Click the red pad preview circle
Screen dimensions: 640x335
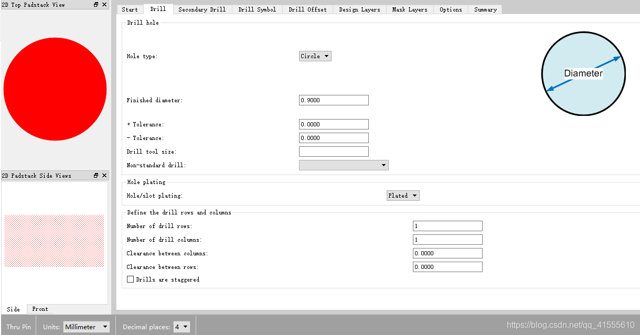(x=55, y=89)
